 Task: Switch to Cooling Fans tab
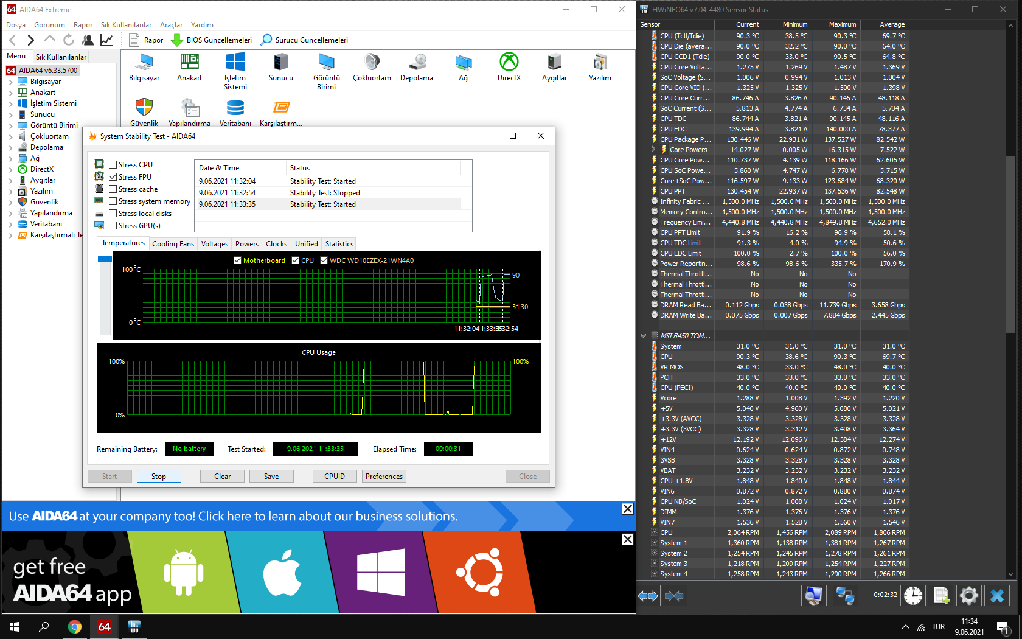click(173, 244)
